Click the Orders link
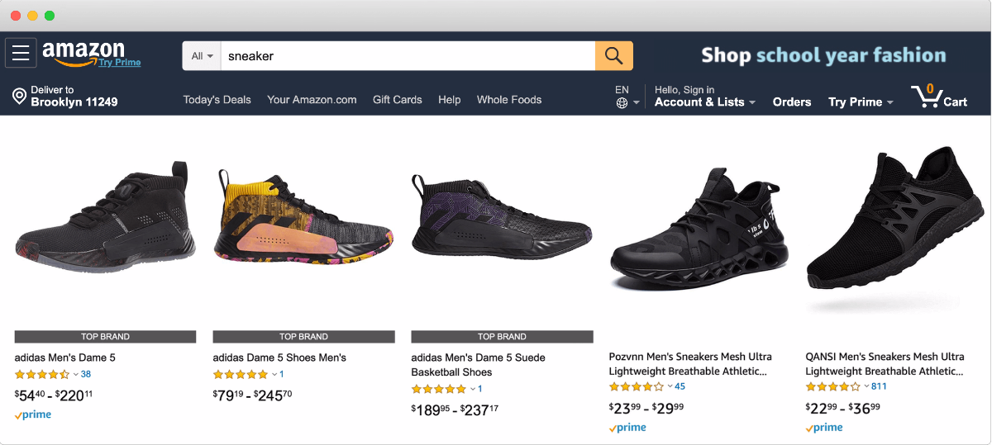Screen dimensions: 992x445 pos(792,102)
